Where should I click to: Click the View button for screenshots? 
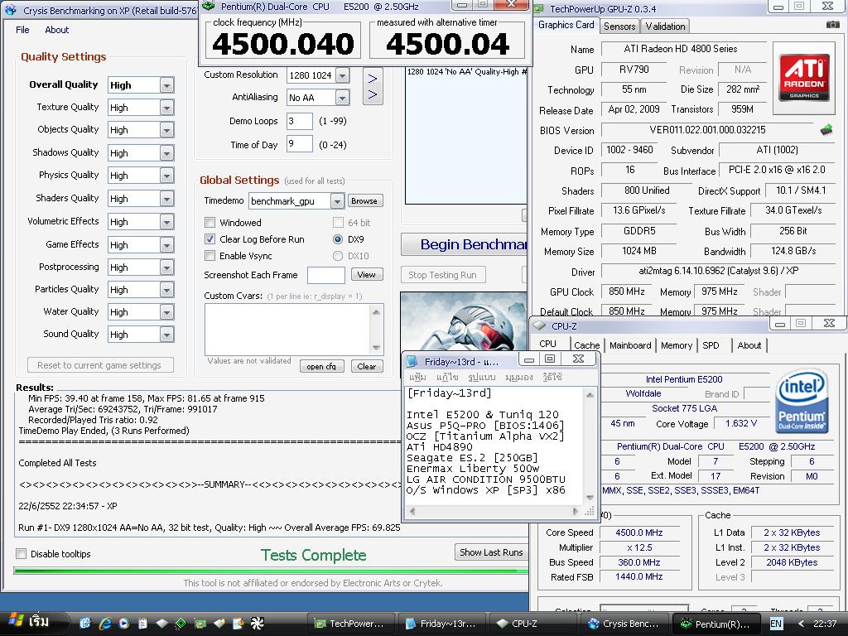(367, 274)
